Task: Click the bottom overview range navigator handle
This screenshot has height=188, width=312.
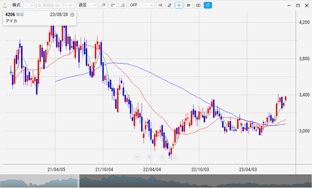Action: point(79,181)
